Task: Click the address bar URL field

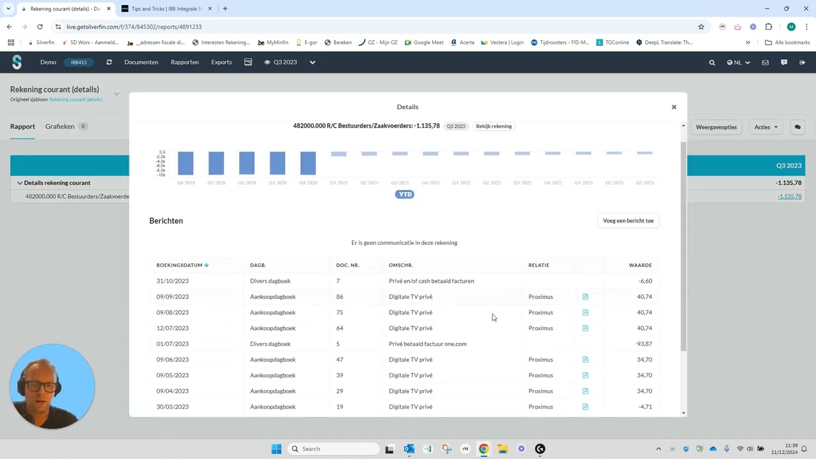Action: 376,27
